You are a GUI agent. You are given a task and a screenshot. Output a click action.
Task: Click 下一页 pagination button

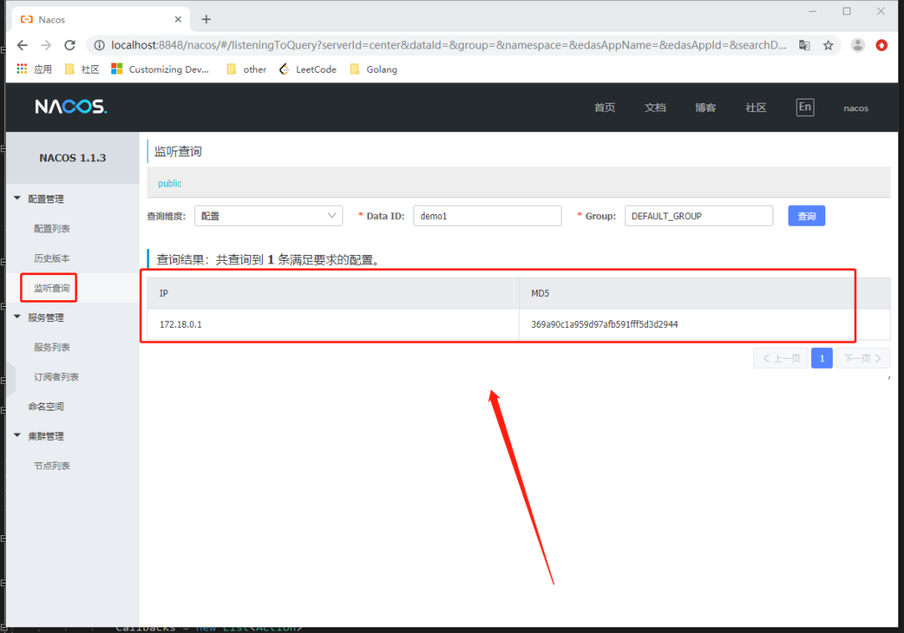click(862, 358)
